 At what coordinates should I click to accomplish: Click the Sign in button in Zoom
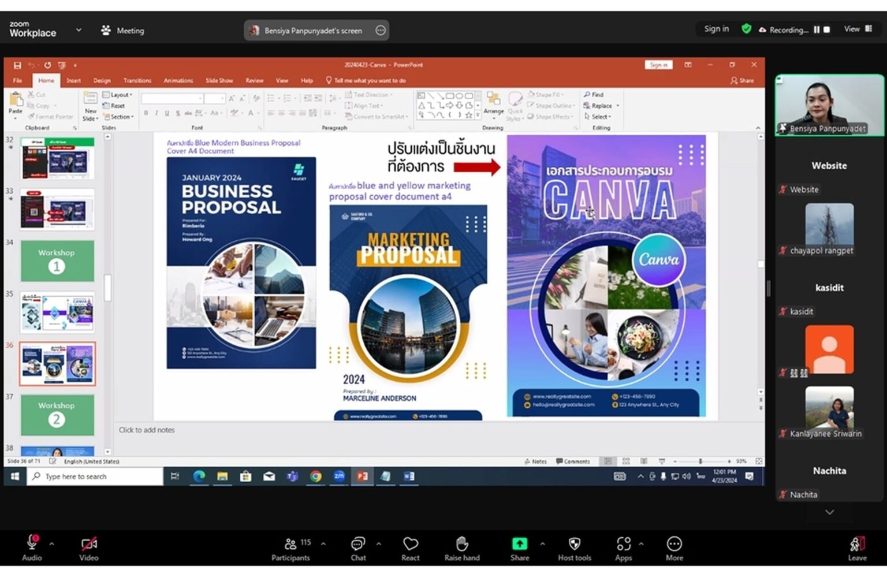pos(716,29)
